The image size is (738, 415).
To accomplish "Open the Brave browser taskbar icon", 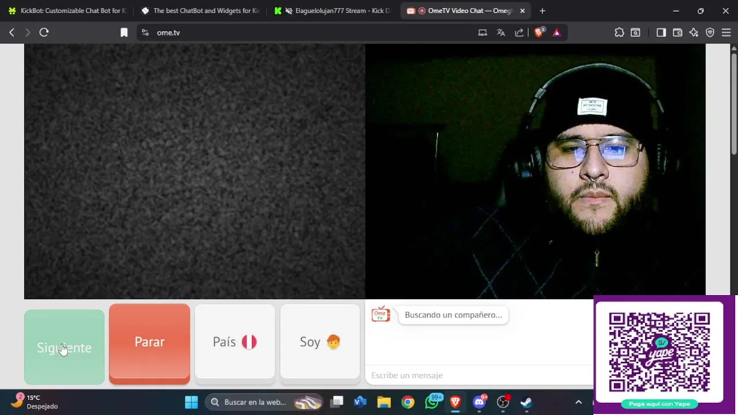I will (455, 402).
